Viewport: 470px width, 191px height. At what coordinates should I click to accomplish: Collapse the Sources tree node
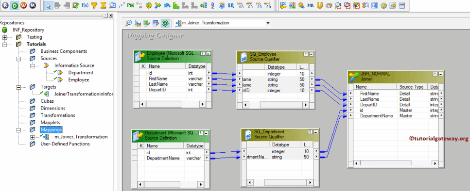tap(18, 59)
